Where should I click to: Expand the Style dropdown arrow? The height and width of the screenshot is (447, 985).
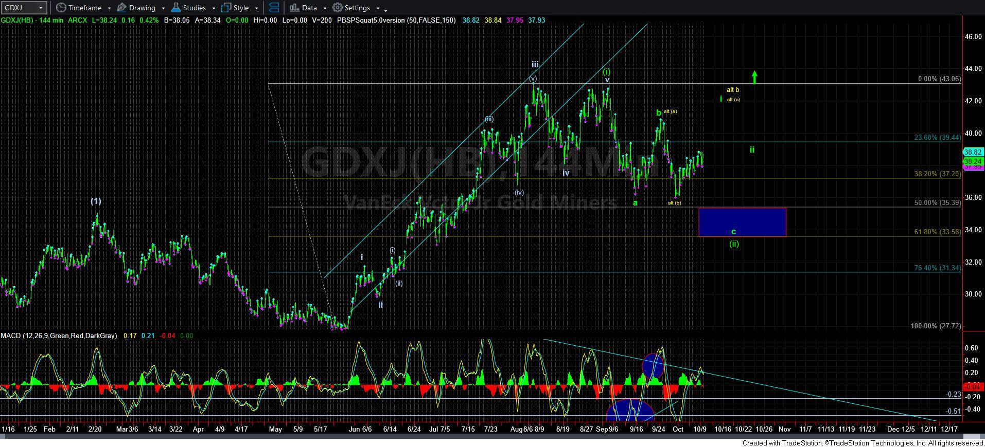256,8
